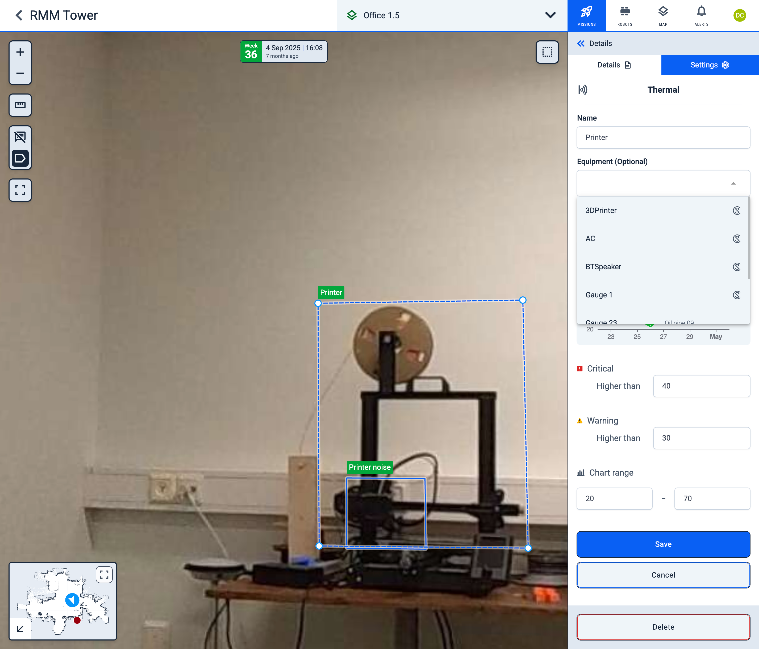759x649 pixels.
Task: Expand the minimap to fullscreen
Action: (x=104, y=574)
